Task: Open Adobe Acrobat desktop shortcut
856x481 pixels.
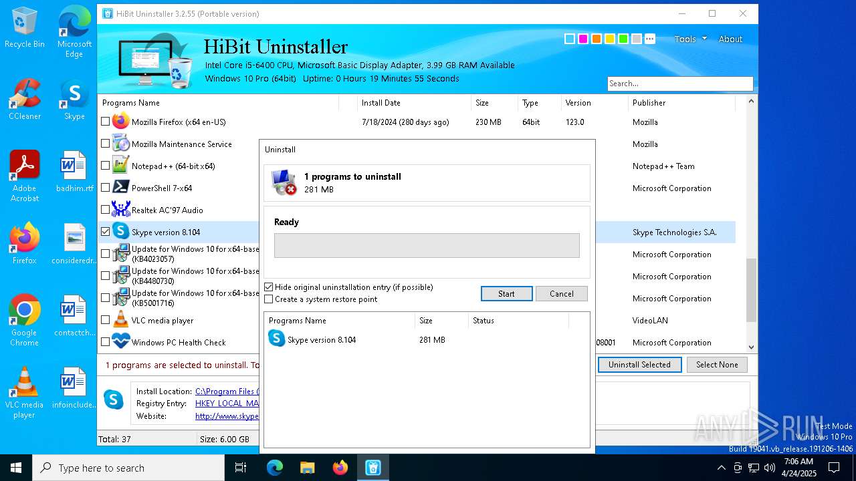Action: click(x=25, y=176)
